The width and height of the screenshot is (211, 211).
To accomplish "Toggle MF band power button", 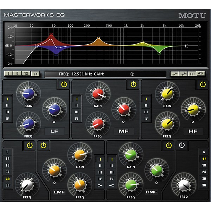I will [133, 84].
